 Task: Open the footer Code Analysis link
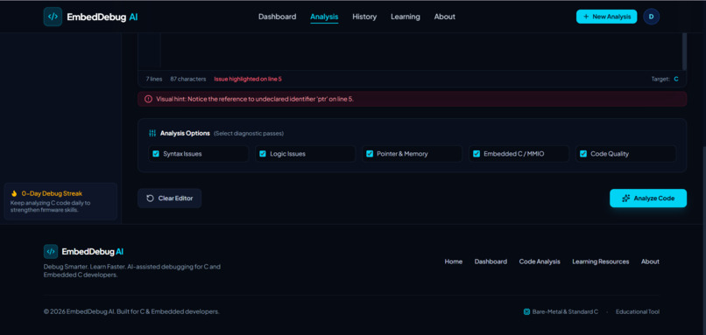[540, 262]
